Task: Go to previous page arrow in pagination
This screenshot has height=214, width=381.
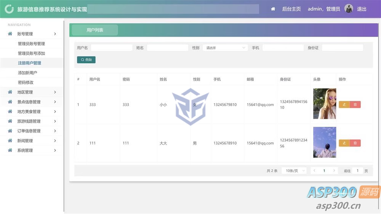Action: point(314,171)
